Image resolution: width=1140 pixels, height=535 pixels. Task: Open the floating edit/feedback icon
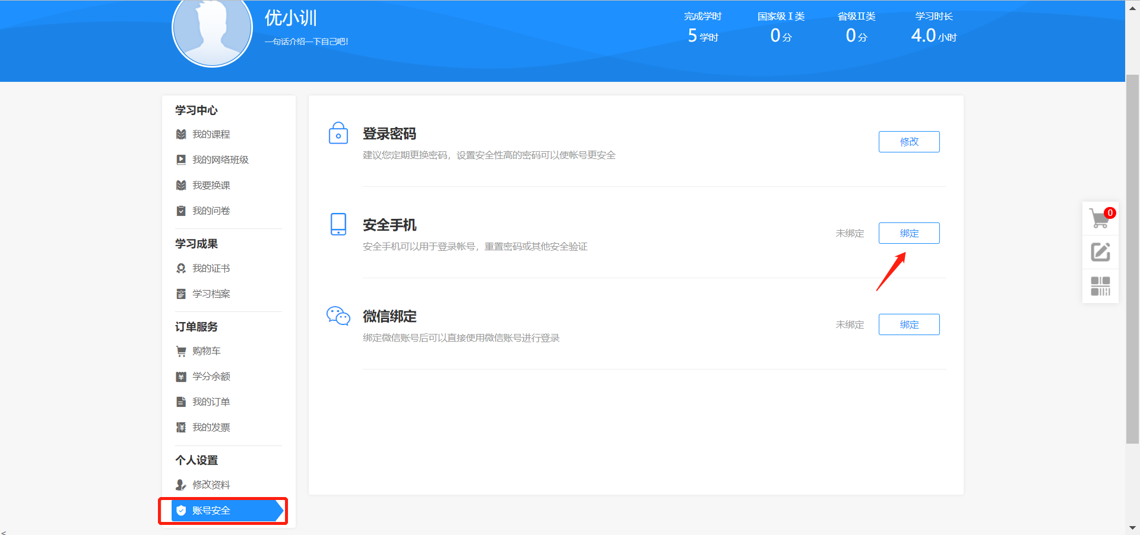tap(1100, 252)
